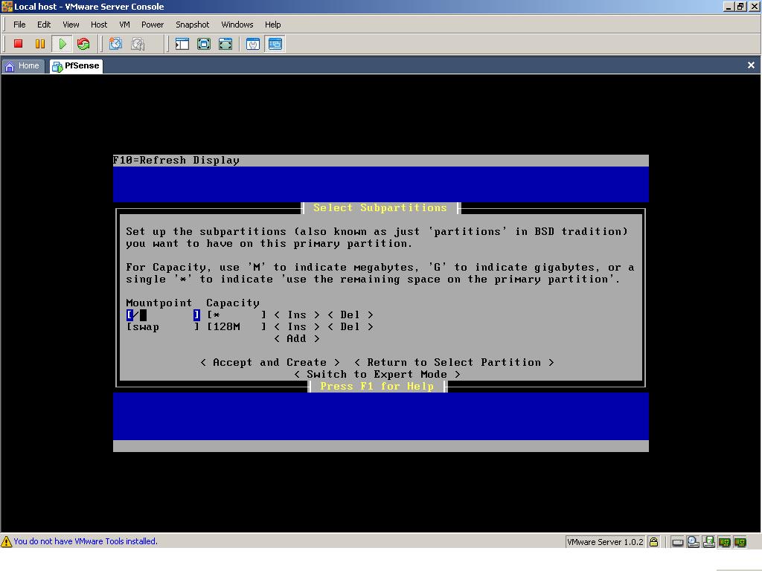The height and width of the screenshot is (571, 762).
Task: Click the red Power Off button
Action: (18, 44)
